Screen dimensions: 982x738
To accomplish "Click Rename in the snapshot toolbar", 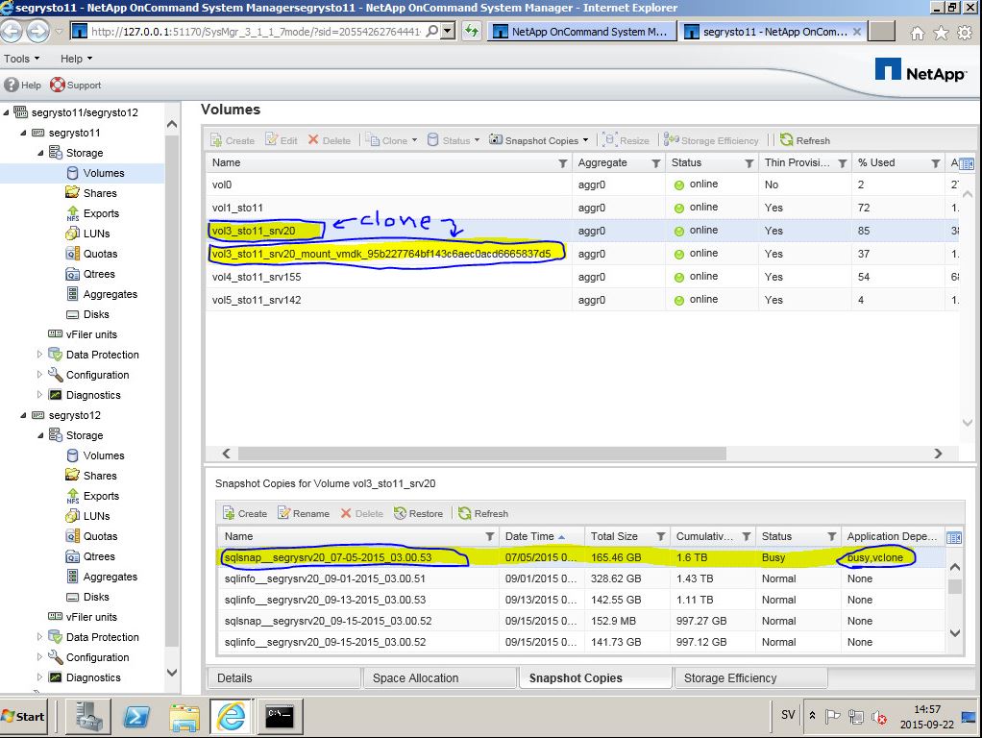I will pos(303,514).
